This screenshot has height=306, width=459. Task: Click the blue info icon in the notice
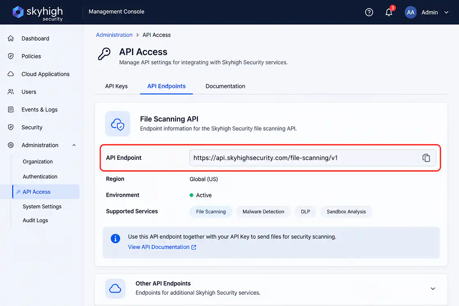click(115, 239)
